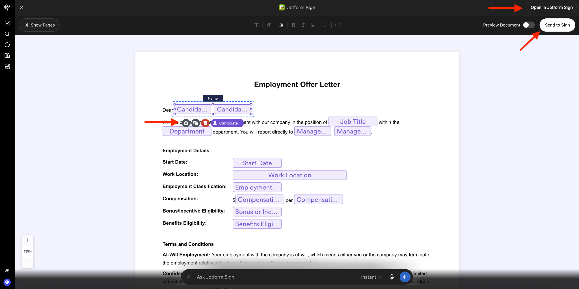
Task: Select the Benefits Eligi... field
Action: 257,224
